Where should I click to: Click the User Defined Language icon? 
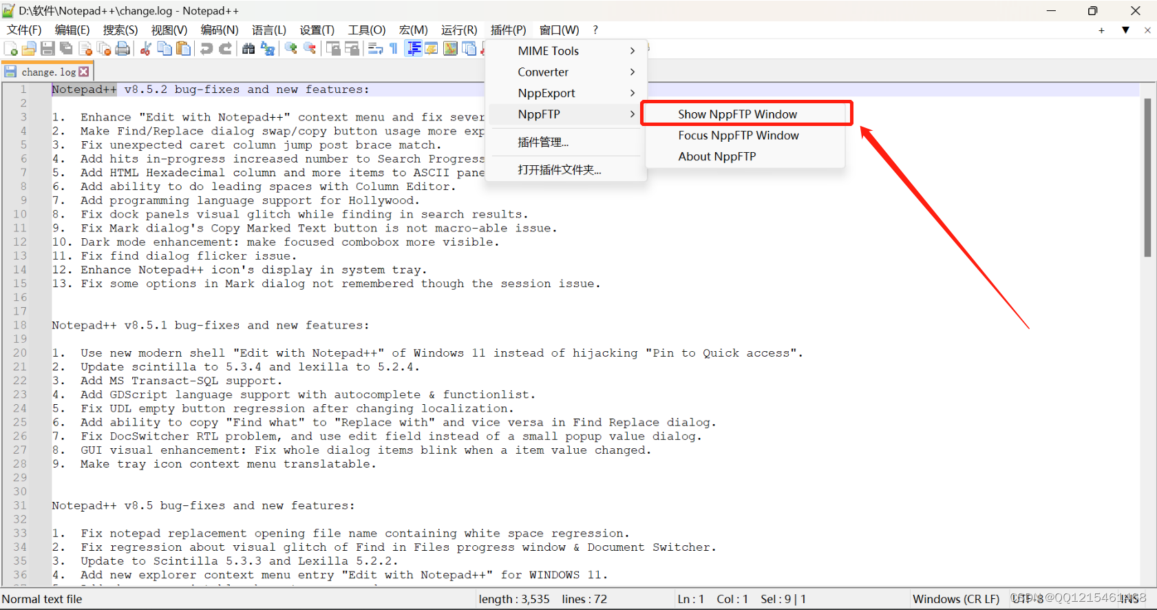coord(432,48)
